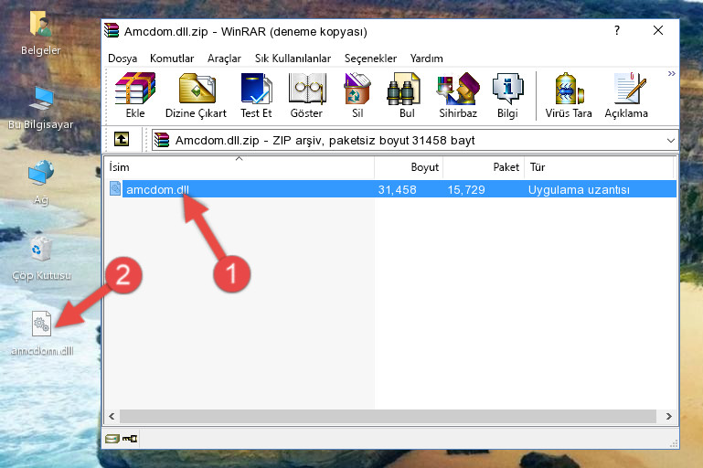Go up one folder level button

click(121, 140)
